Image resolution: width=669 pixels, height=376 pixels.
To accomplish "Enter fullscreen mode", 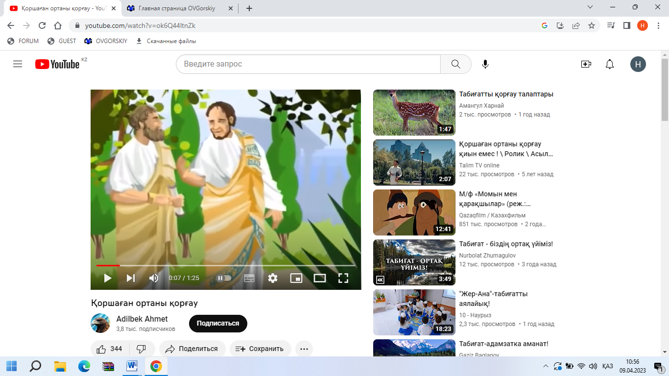I will (343, 278).
